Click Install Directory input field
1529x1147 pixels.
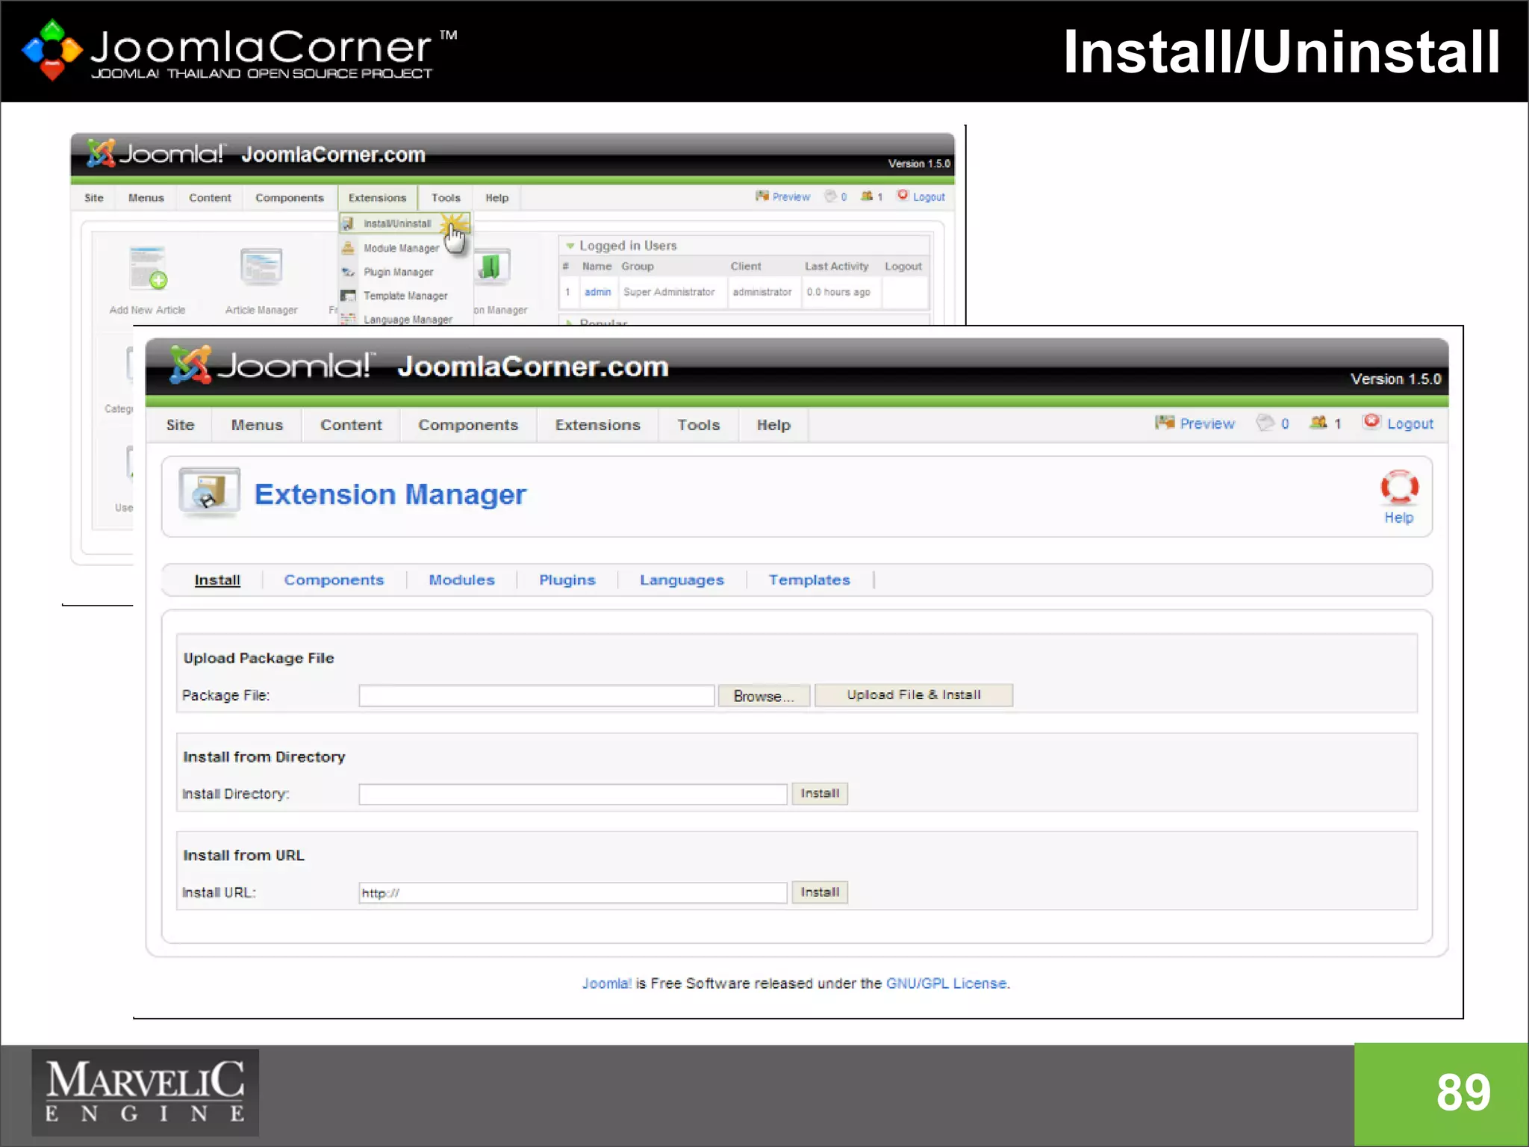(573, 794)
